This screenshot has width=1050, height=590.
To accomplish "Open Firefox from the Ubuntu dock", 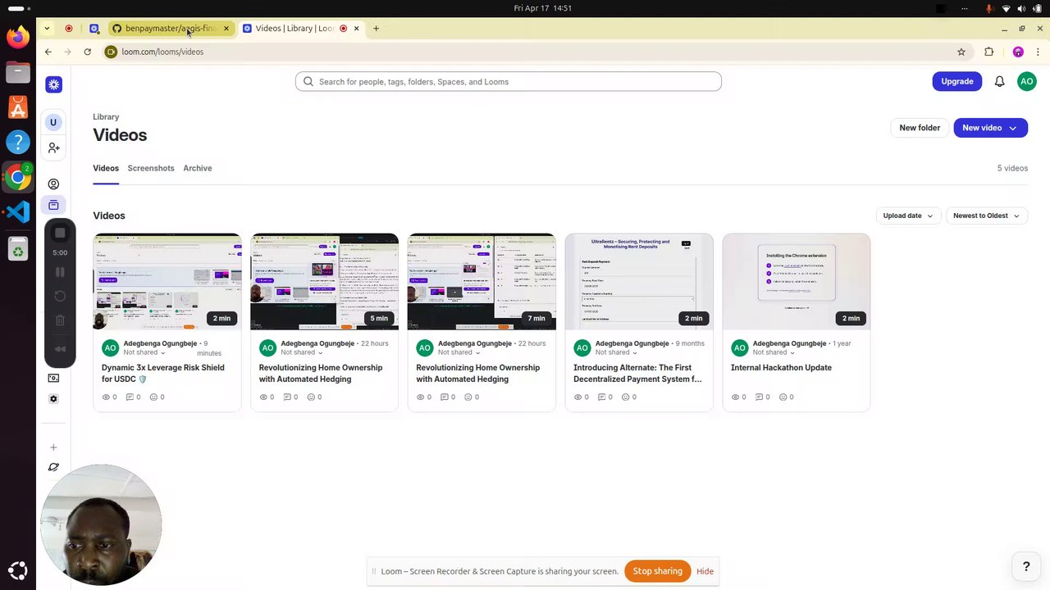I will click(x=17, y=37).
